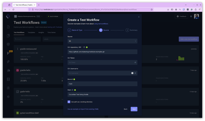205x121 pixels.
Task: Open the Feedback button
Action: (x=181, y=16)
